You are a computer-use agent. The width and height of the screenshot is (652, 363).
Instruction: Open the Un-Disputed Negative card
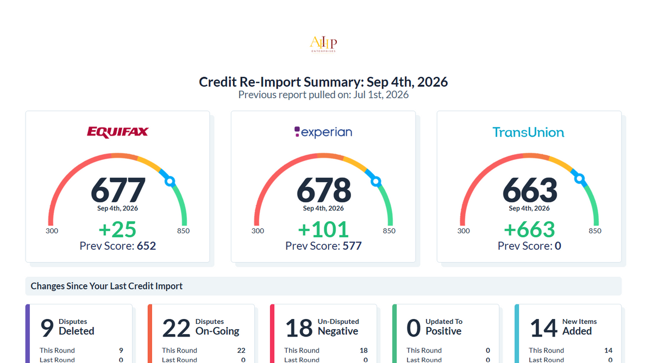(x=323, y=334)
